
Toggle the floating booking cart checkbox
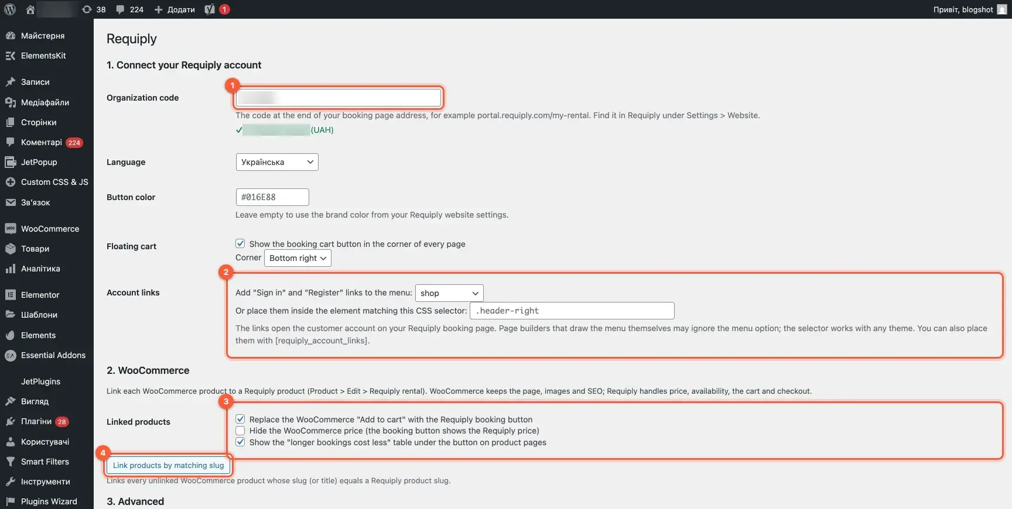[x=240, y=243]
